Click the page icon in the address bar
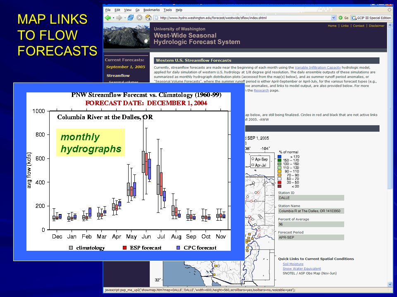This screenshot has height=297, width=397. (156, 18)
